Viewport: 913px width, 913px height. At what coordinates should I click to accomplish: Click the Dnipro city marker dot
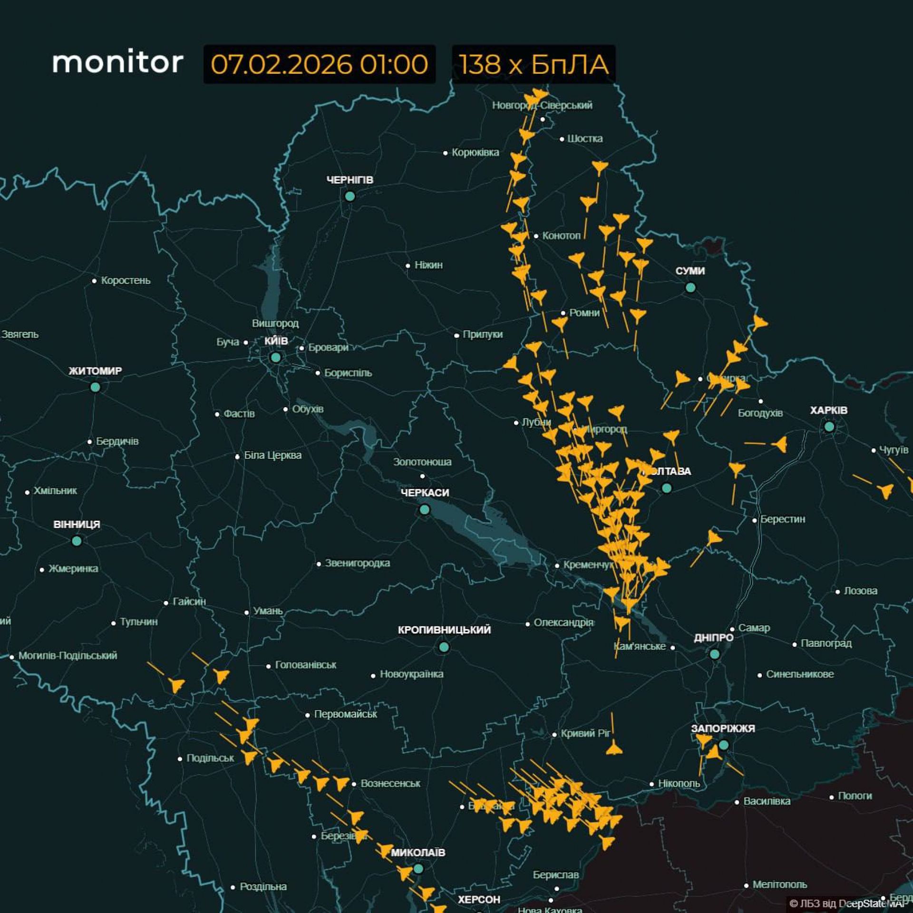coord(714,654)
